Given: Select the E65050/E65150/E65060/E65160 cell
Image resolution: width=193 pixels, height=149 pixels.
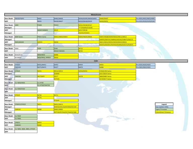Looking at the screenshot, I should pos(66,107).
